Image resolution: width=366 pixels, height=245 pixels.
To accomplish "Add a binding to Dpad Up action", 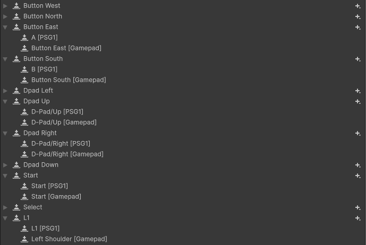I will click(x=358, y=101).
